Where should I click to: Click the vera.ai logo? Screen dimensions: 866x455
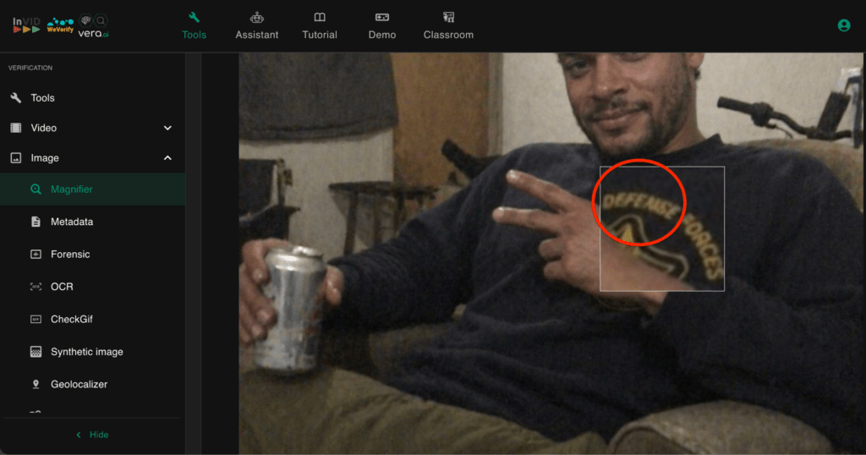click(x=93, y=26)
